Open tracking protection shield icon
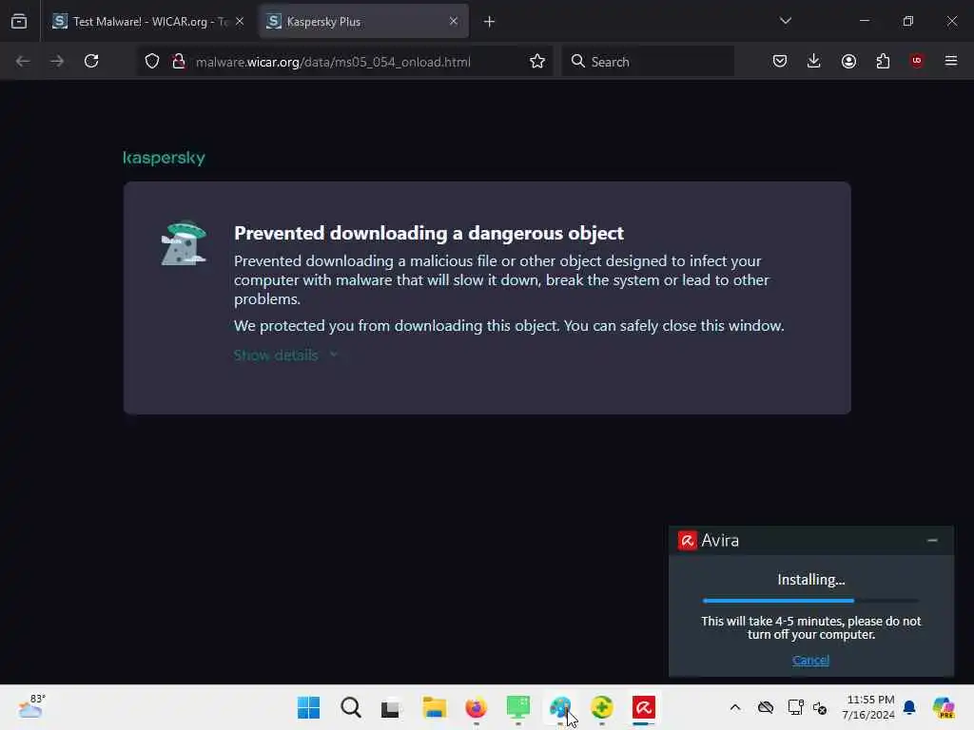Image resolution: width=974 pixels, height=730 pixels. 152,61
